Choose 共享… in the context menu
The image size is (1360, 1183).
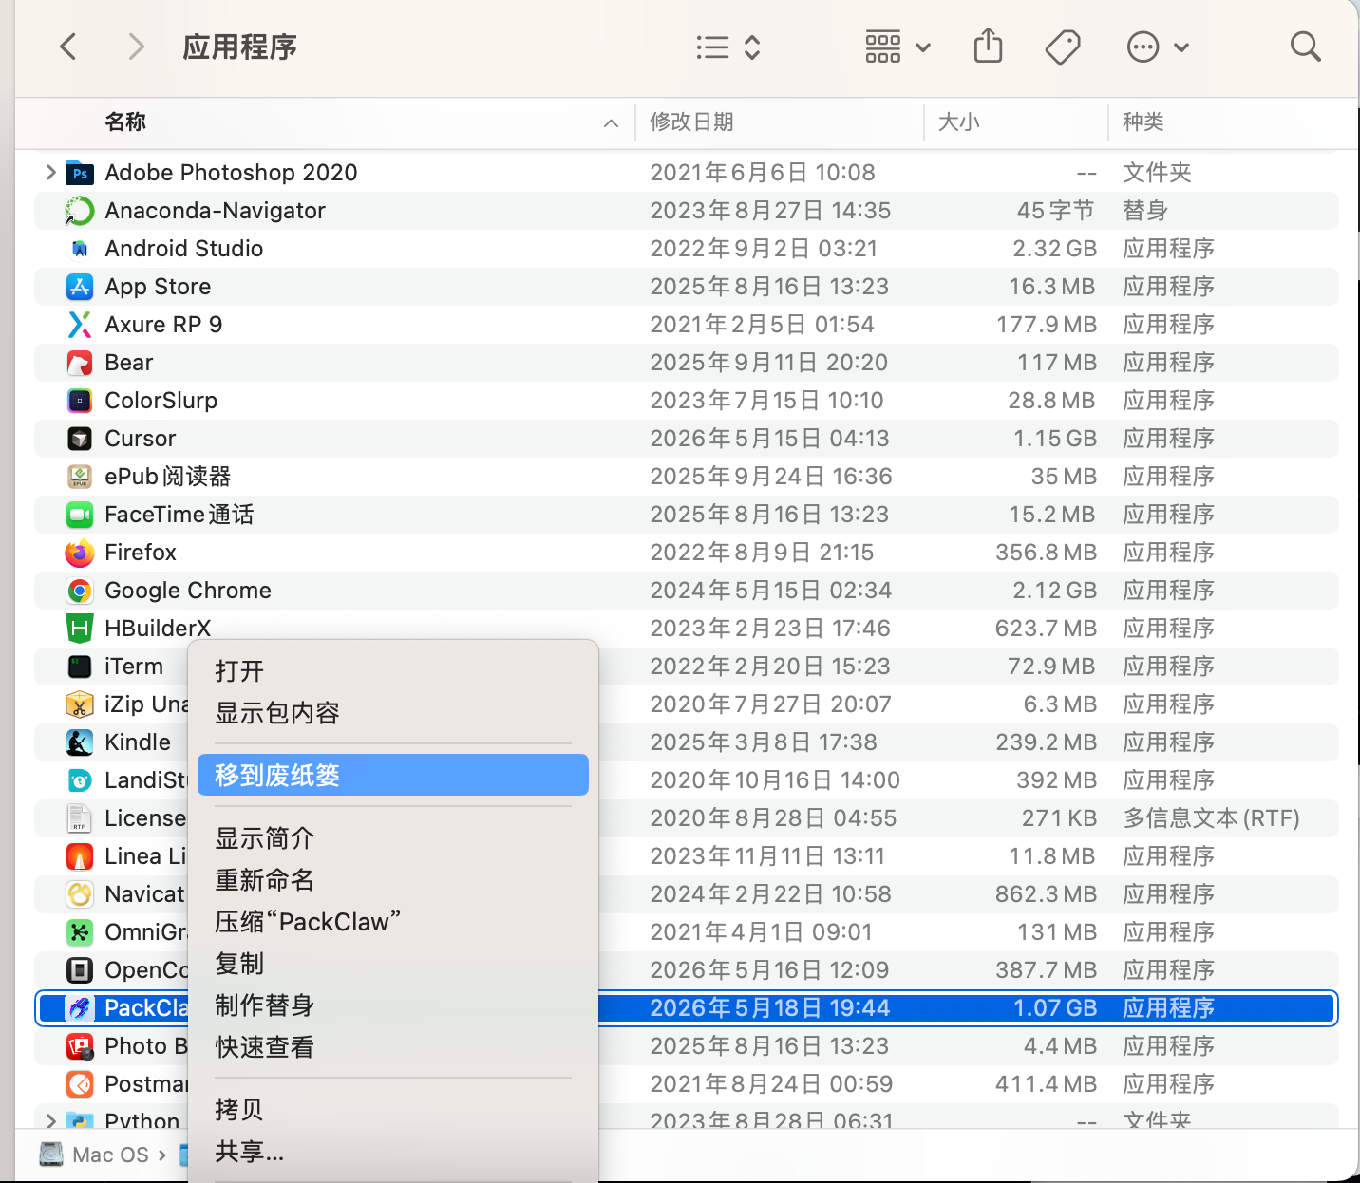[x=393, y=1152]
